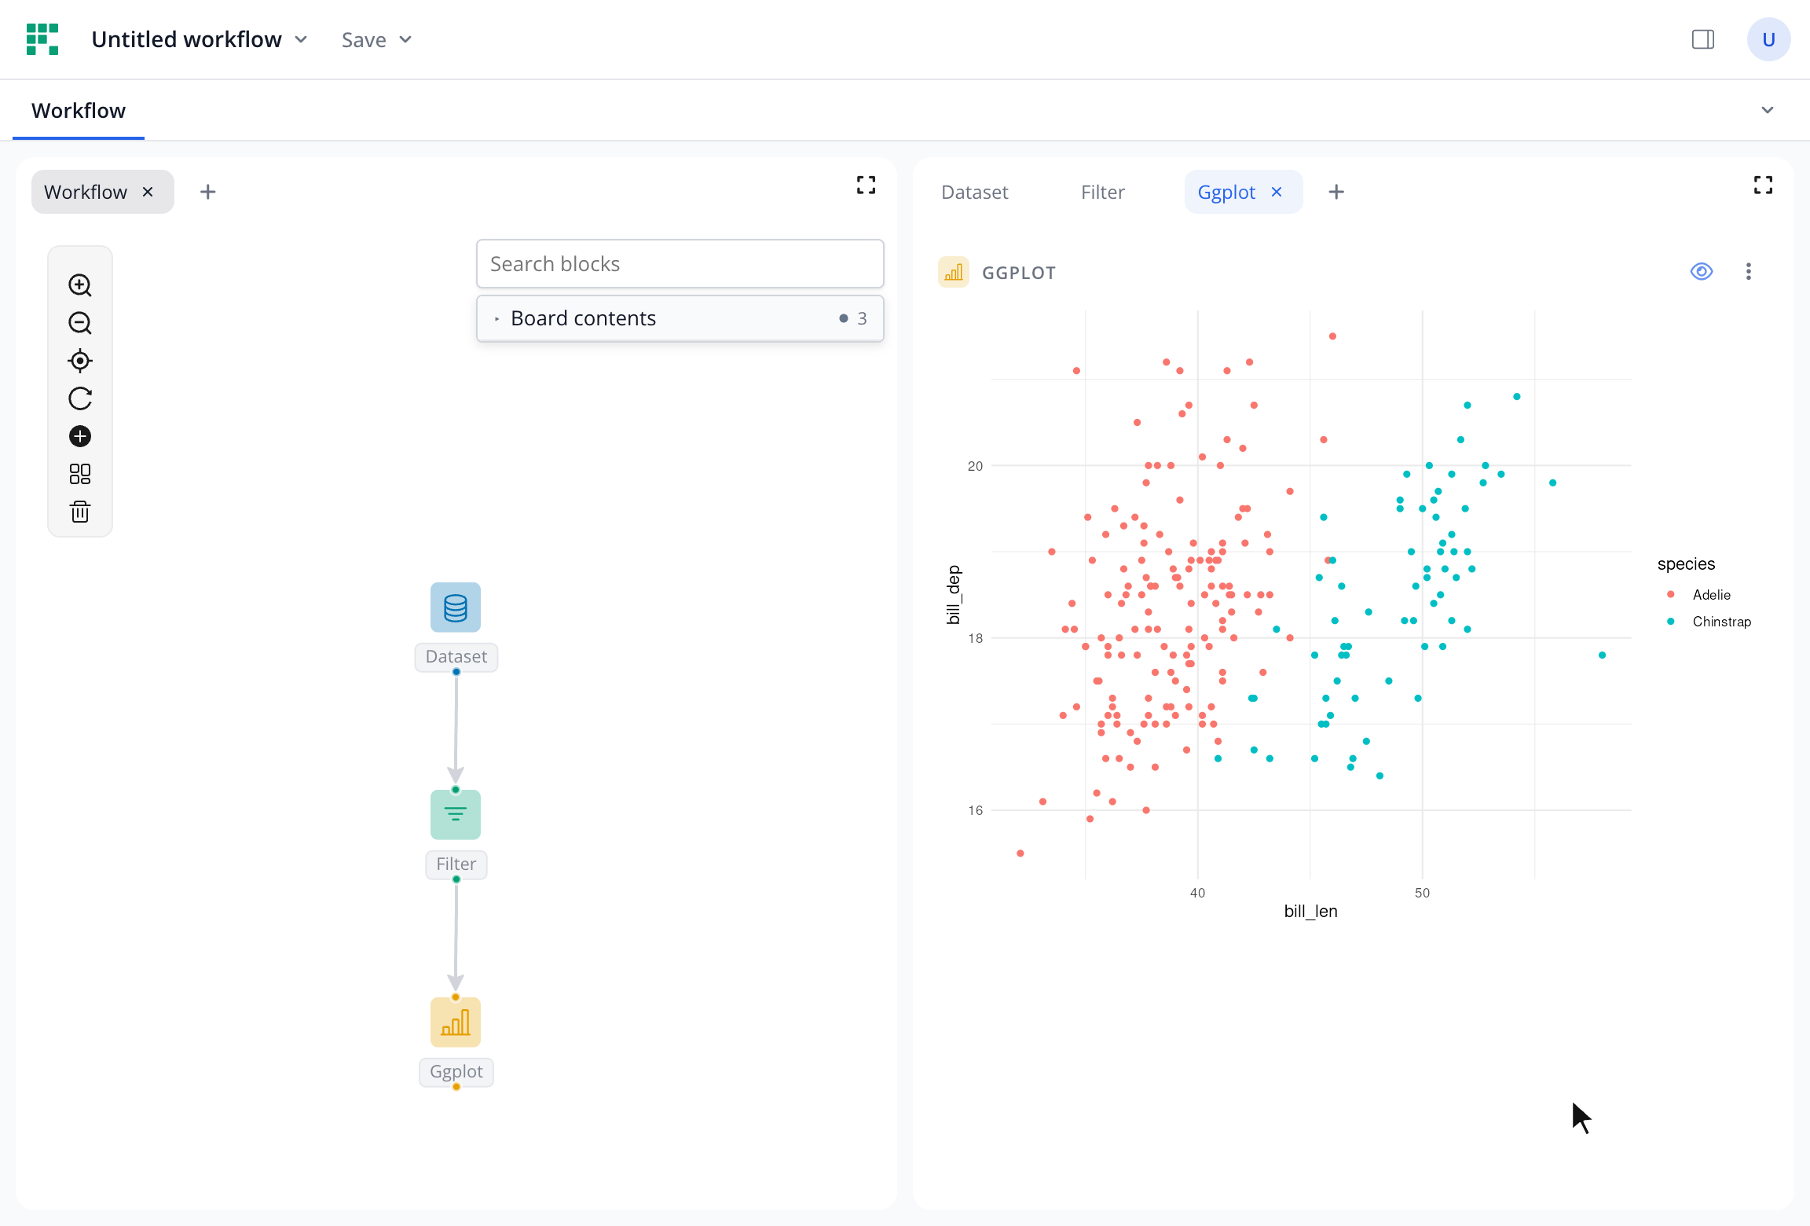Click the trash delete icon
The width and height of the screenshot is (1810, 1226).
click(x=80, y=512)
